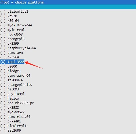Choose the hiedge1 platform
Viewport: 136px width, 134px height.
10,71
